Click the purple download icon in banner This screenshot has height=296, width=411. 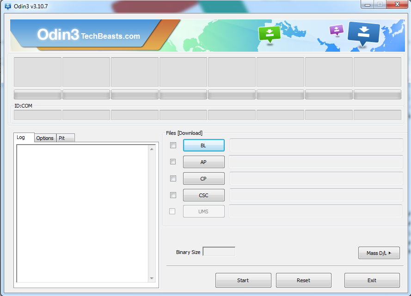pyautogui.click(x=337, y=30)
